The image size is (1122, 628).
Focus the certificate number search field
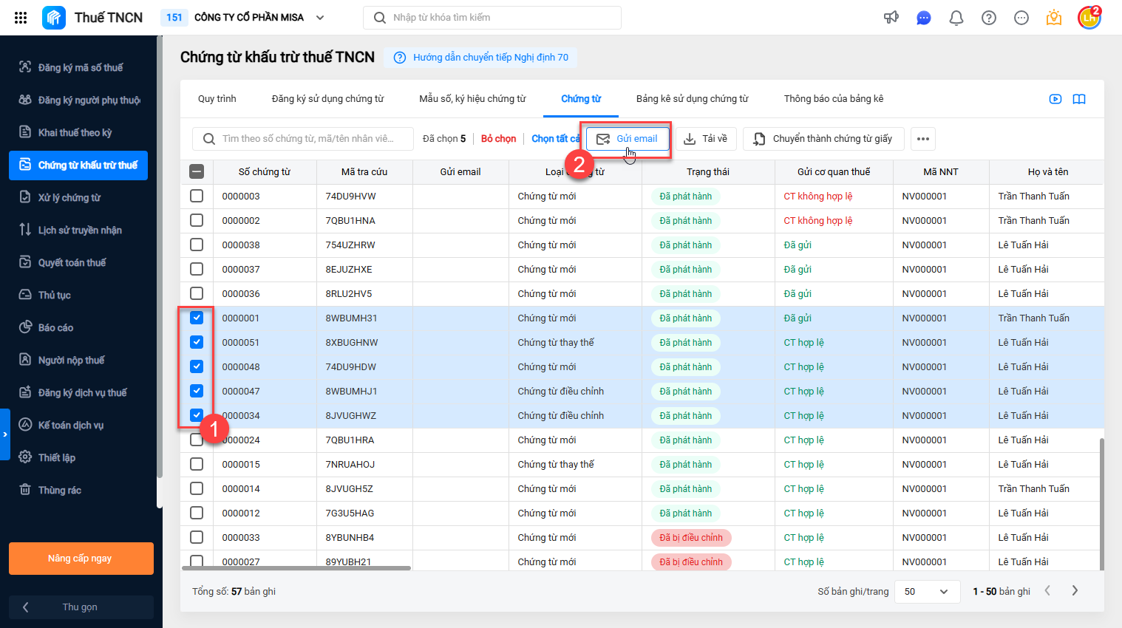[303, 138]
